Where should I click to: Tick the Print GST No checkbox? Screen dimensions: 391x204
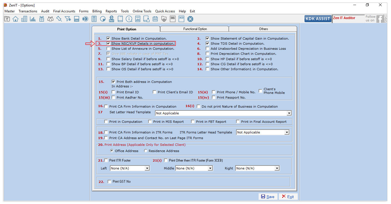click(x=110, y=182)
